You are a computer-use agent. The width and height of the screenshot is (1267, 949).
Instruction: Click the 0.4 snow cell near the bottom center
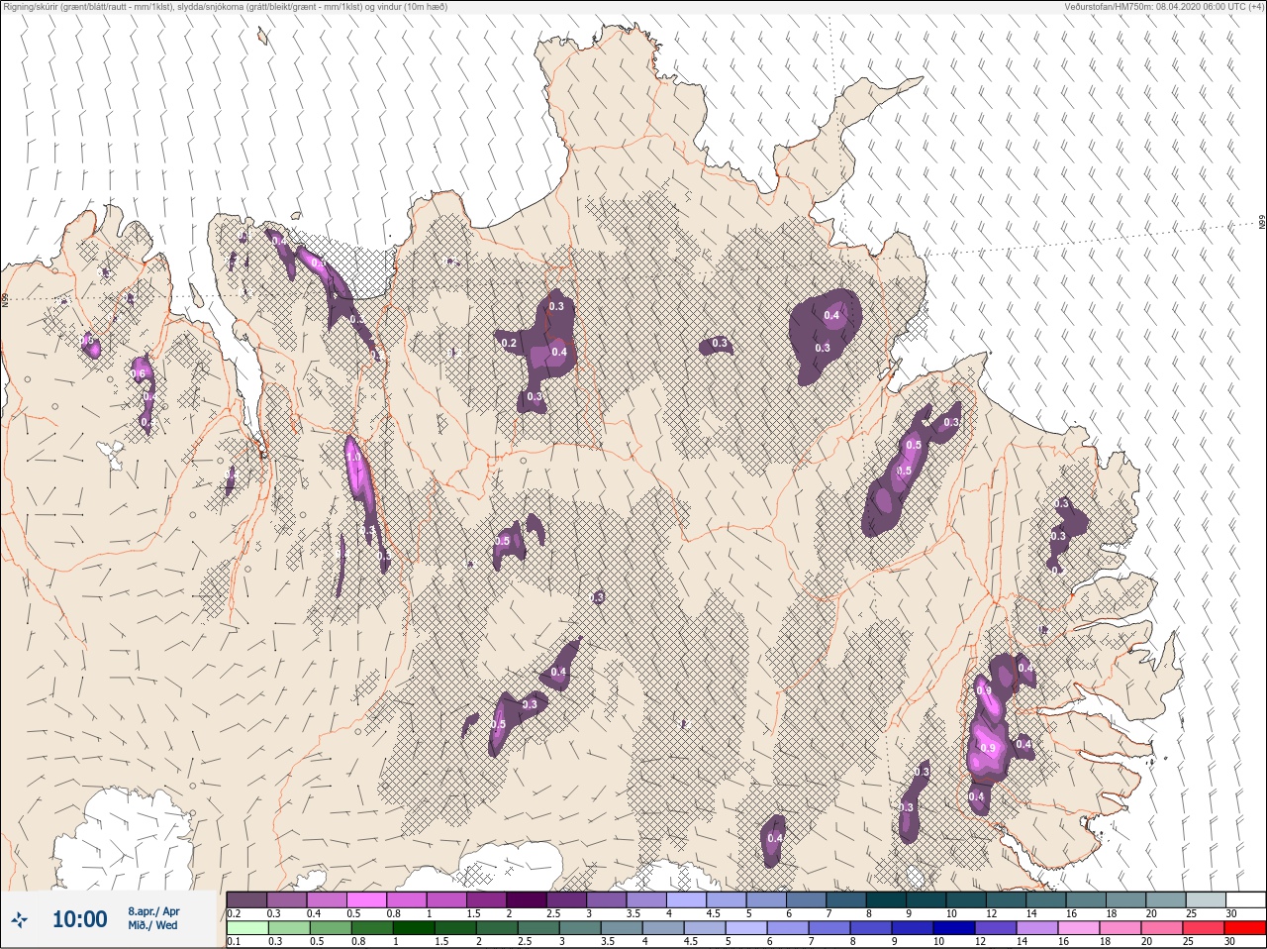pyautogui.click(x=773, y=839)
